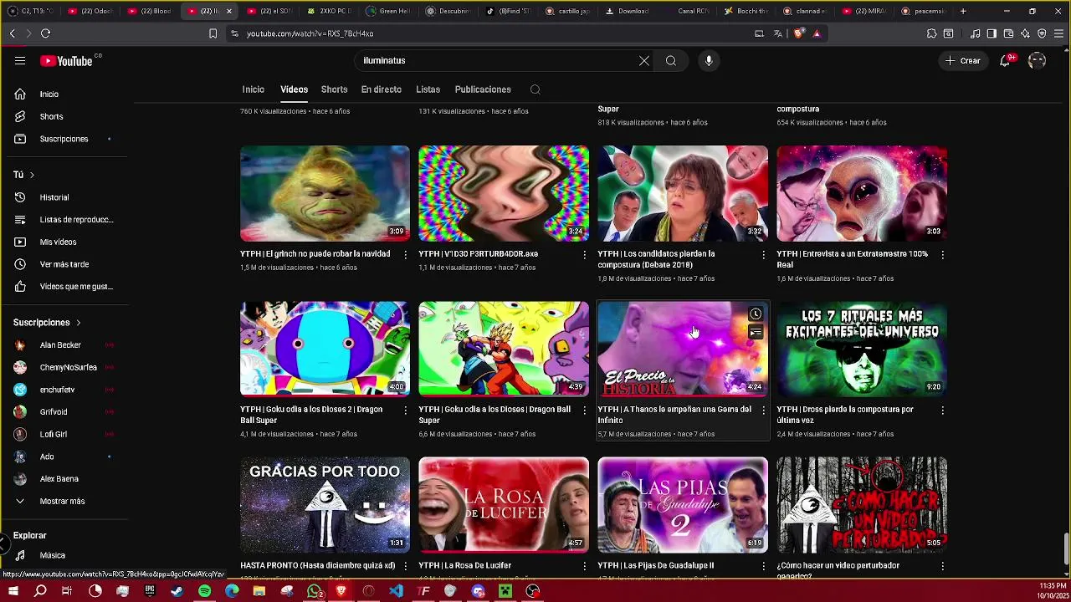Add Thanos video to Watch Later clock icon
Viewport: 1071px width, 602px height.
(x=756, y=314)
